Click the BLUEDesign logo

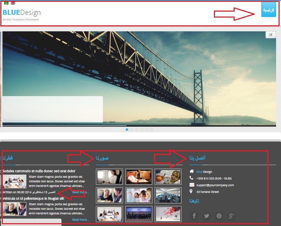pyautogui.click(x=22, y=13)
